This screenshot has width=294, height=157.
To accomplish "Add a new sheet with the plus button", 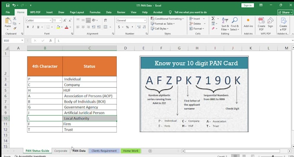I will click(150, 151).
